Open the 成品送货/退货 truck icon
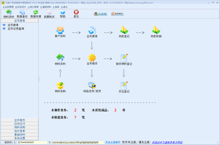 tap(92, 87)
